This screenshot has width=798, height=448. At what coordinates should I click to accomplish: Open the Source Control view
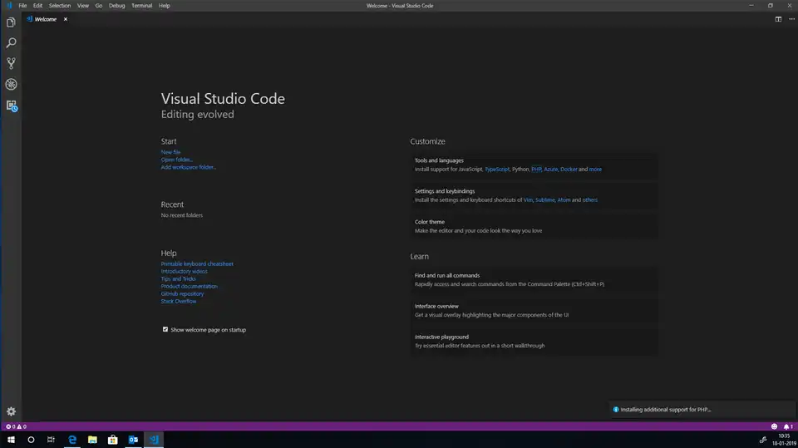[11, 63]
